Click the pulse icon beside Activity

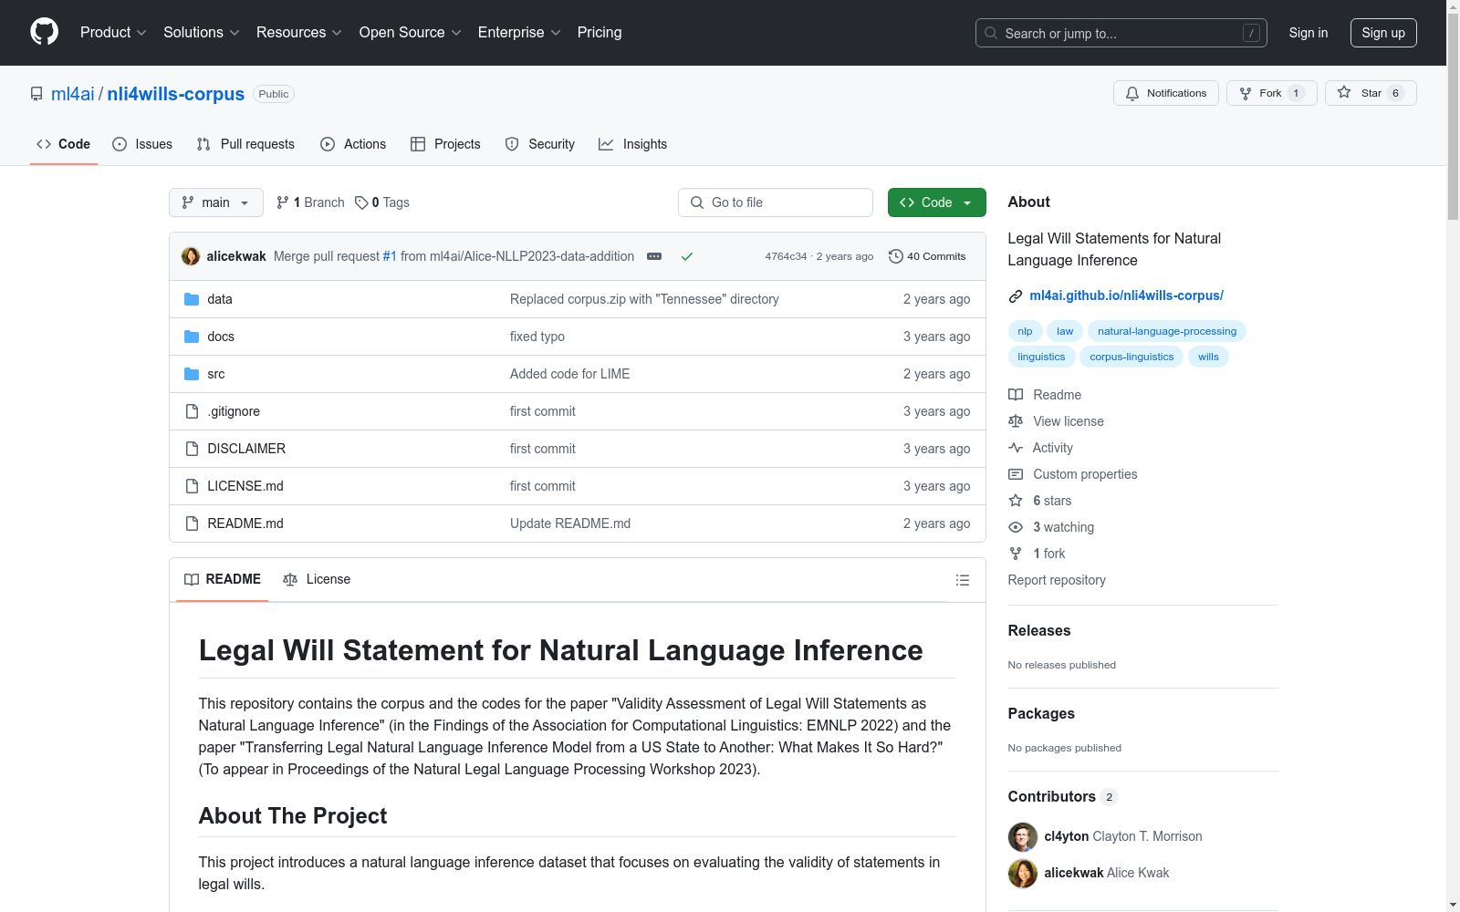click(1016, 448)
